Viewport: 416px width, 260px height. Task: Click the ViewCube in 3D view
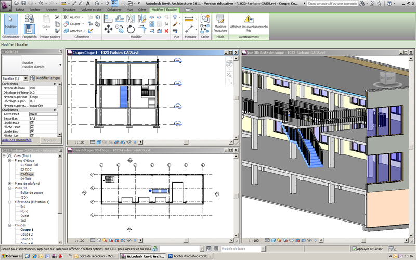click(387, 79)
